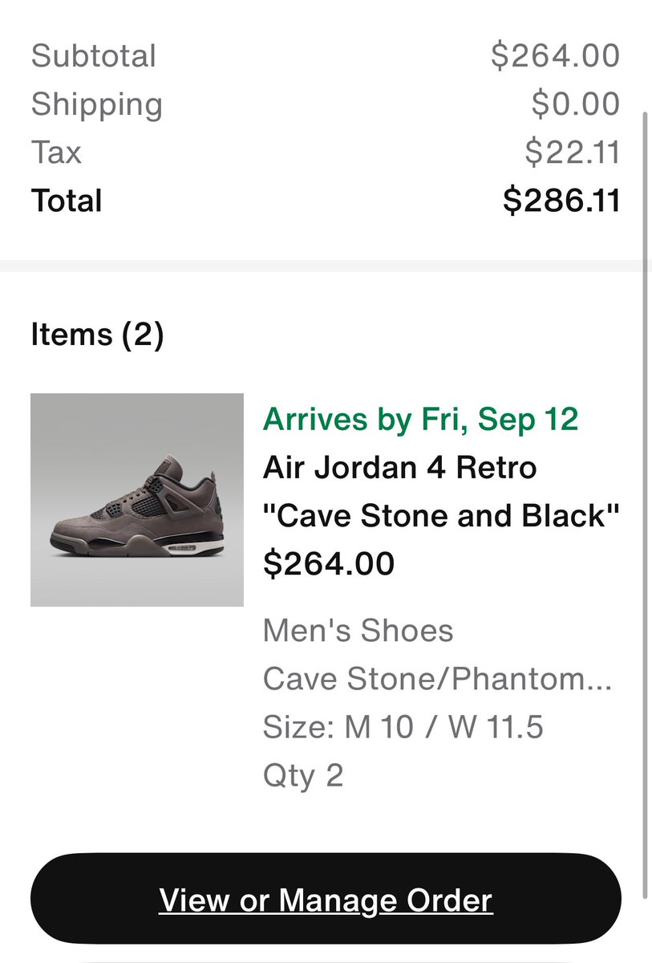Select the Size: M 10 / W 11.5 line
652x963 pixels.
pos(403,728)
